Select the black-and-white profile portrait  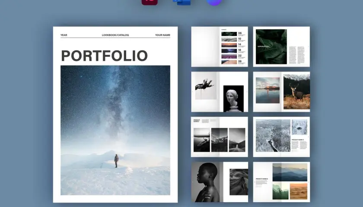(207, 182)
